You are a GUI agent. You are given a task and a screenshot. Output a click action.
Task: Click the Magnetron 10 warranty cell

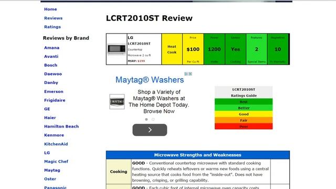(x=278, y=49)
